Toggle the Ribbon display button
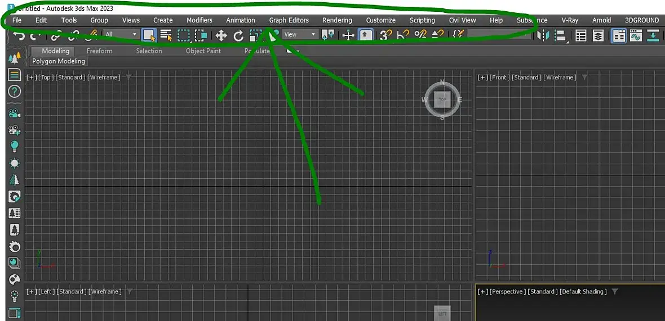The image size is (665, 321). point(619,35)
